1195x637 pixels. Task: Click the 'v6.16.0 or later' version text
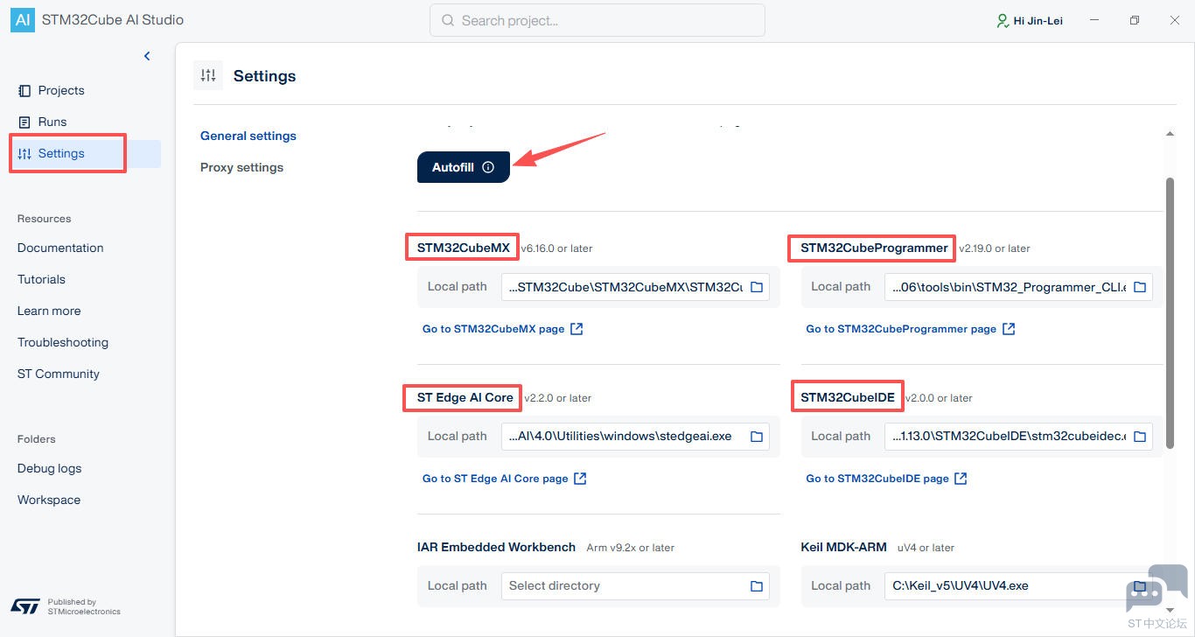(556, 248)
